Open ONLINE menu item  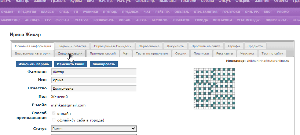7,12
